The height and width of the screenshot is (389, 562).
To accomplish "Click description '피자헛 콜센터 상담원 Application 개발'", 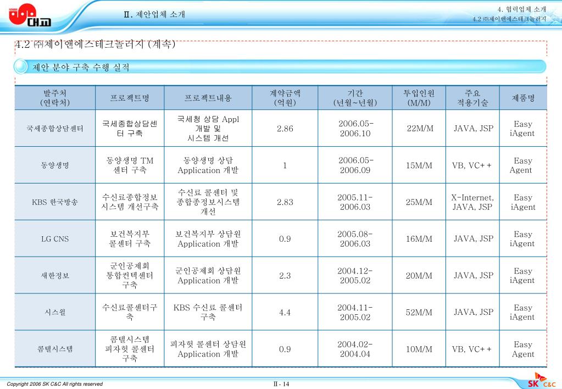I will [208, 349].
